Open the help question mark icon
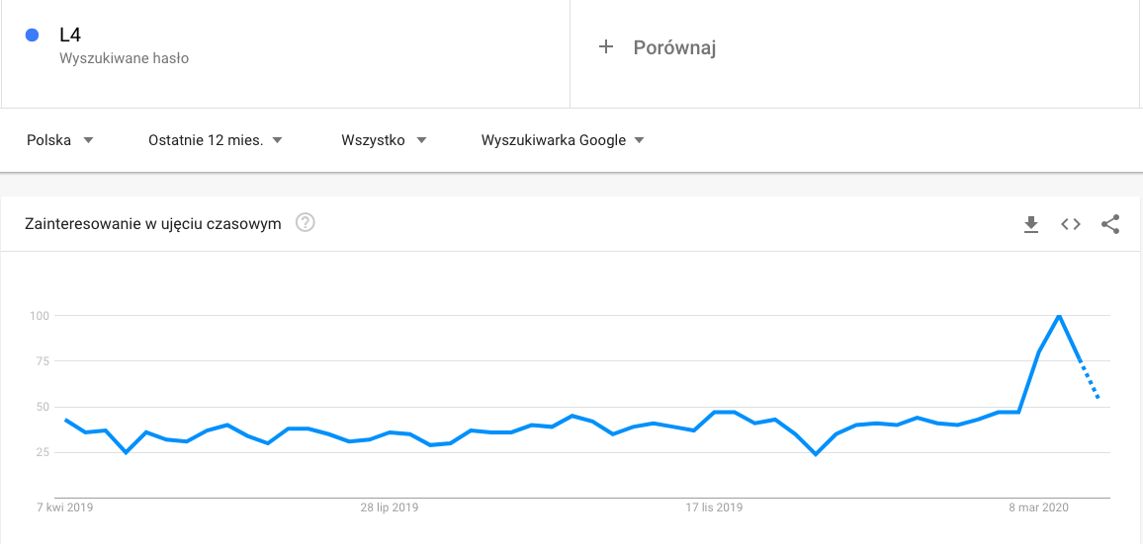1143x544 pixels. 306,223
